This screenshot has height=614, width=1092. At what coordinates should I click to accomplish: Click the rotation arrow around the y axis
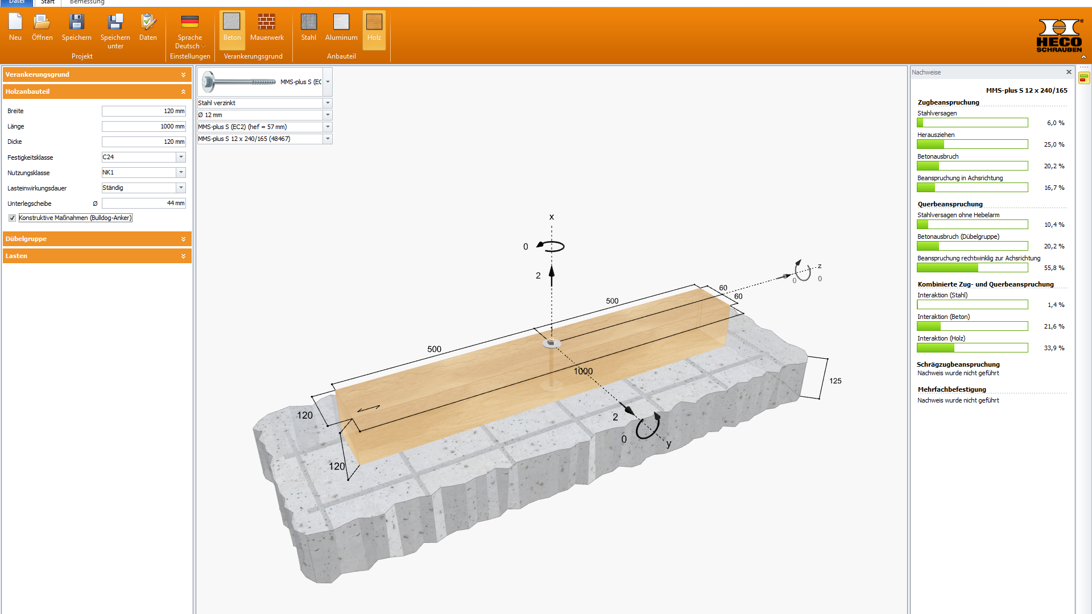(x=648, y=426)
